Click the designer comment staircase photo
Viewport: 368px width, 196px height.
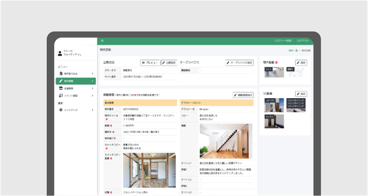(226, 141)
